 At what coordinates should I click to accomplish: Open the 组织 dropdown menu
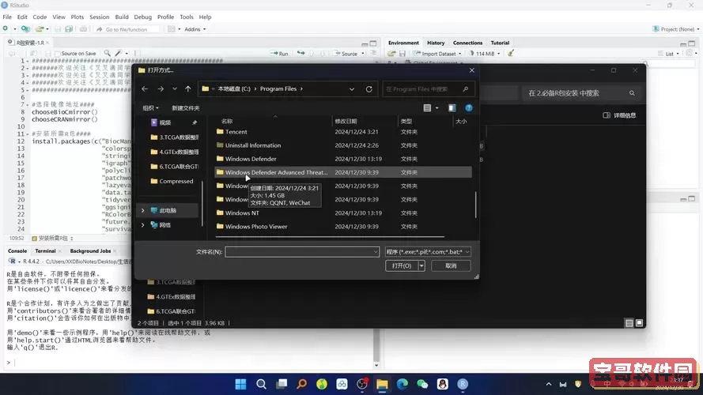[150, 108]
